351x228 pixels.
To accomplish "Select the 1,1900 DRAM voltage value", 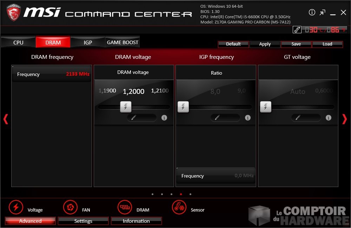I will [107, 91].
